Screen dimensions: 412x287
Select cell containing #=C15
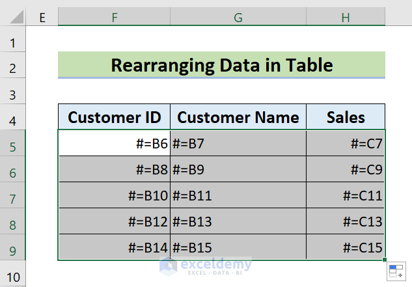click(x=346, y=247)
